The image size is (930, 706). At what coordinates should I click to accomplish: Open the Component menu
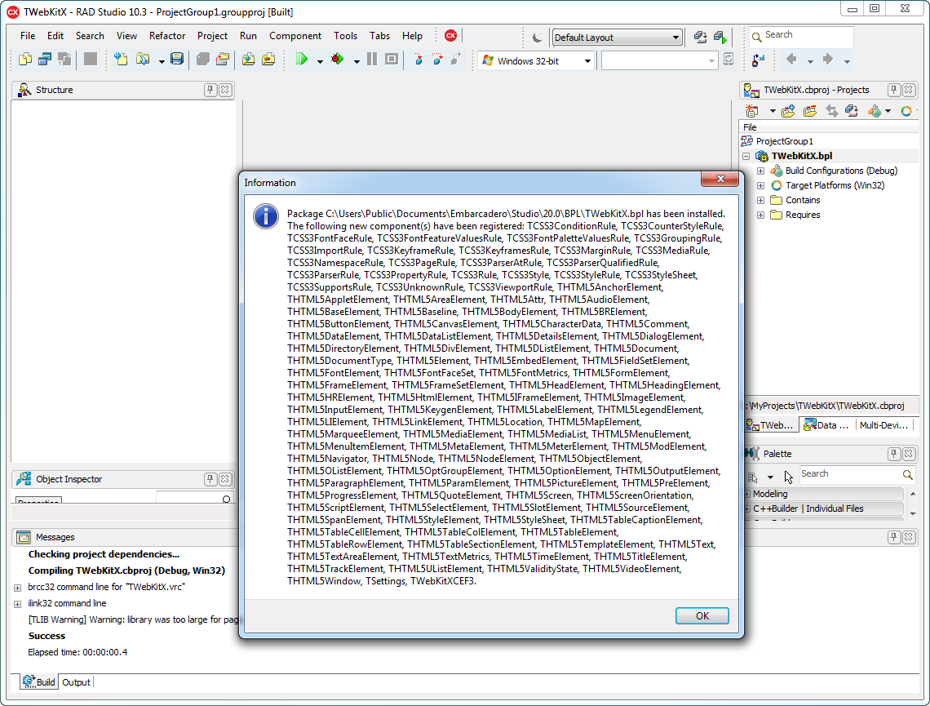295,36
